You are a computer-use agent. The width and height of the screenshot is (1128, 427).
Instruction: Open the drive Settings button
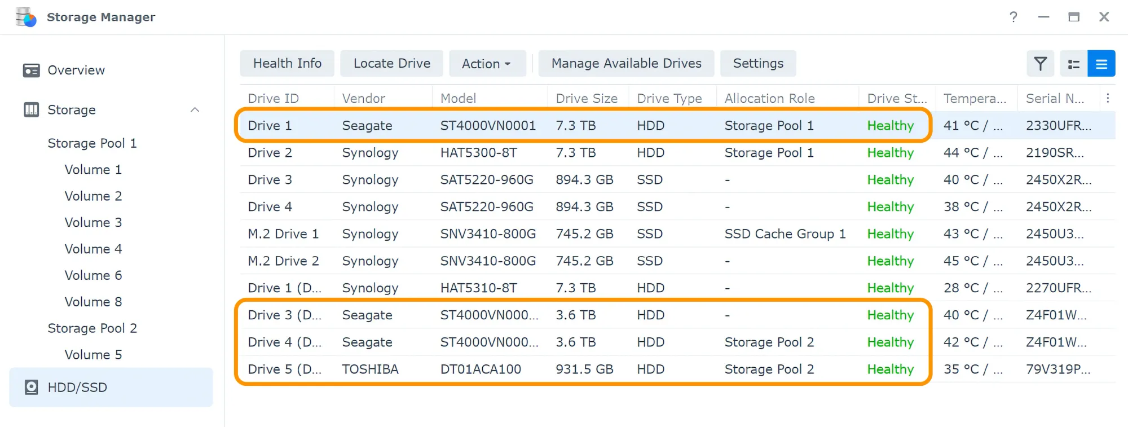[x=758, y=64]
